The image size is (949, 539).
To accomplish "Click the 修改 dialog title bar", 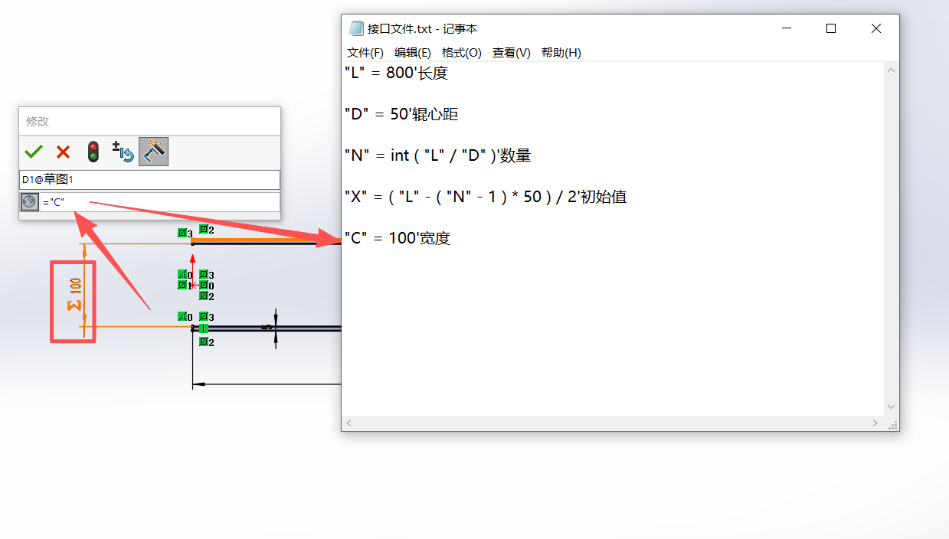I will (x=149, y=122).
